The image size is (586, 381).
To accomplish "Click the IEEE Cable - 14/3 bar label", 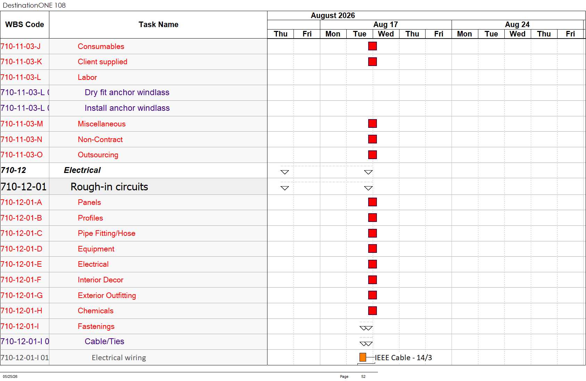I will (x=403, y=357).
